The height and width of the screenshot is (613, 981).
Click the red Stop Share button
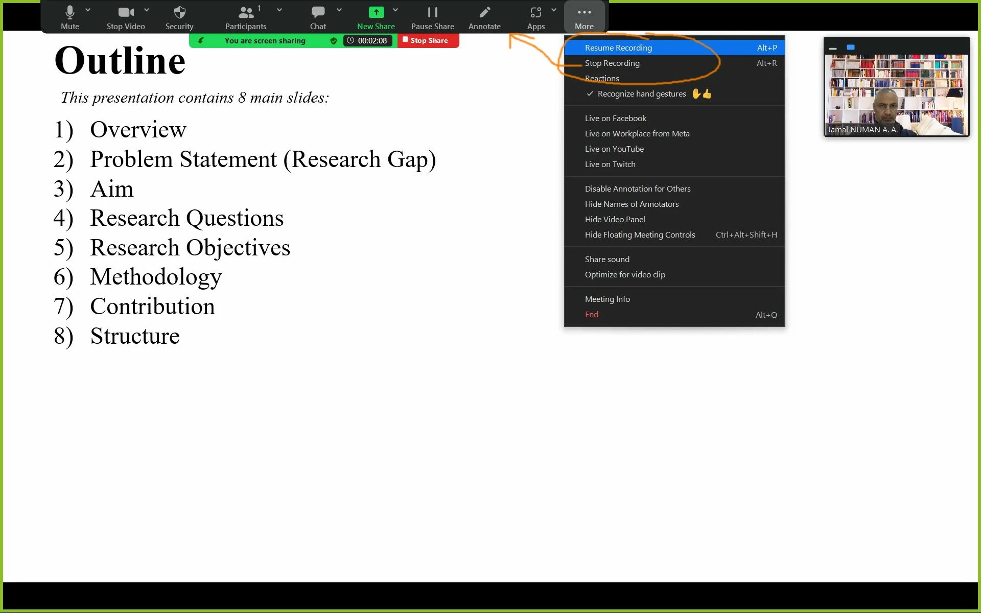click(428, 40)
